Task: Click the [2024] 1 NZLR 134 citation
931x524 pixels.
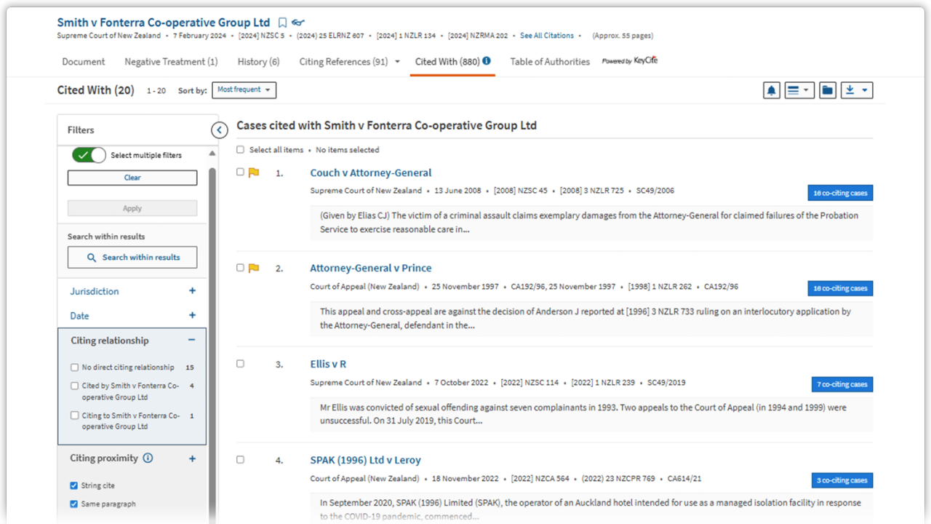Action: click(407, 36)
